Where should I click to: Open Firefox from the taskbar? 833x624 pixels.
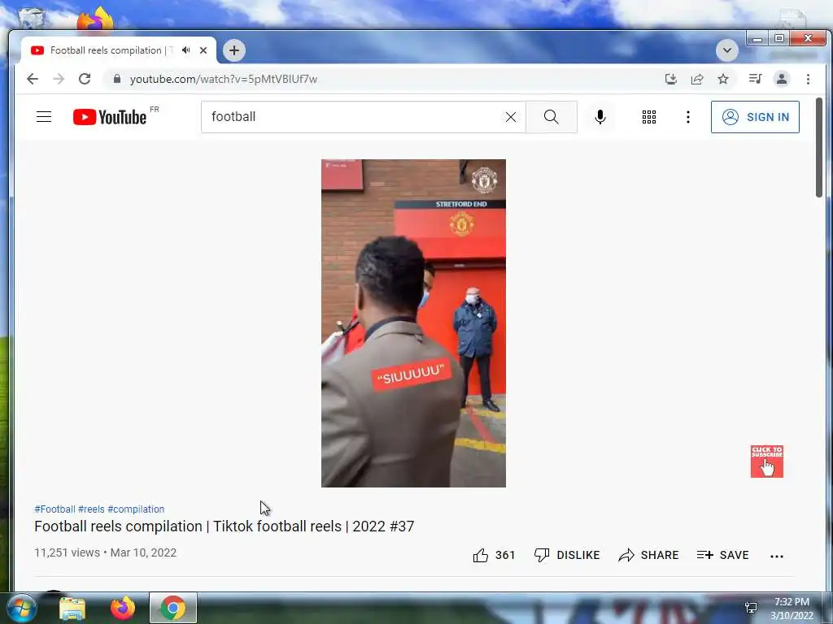click(x=123, y=608)
